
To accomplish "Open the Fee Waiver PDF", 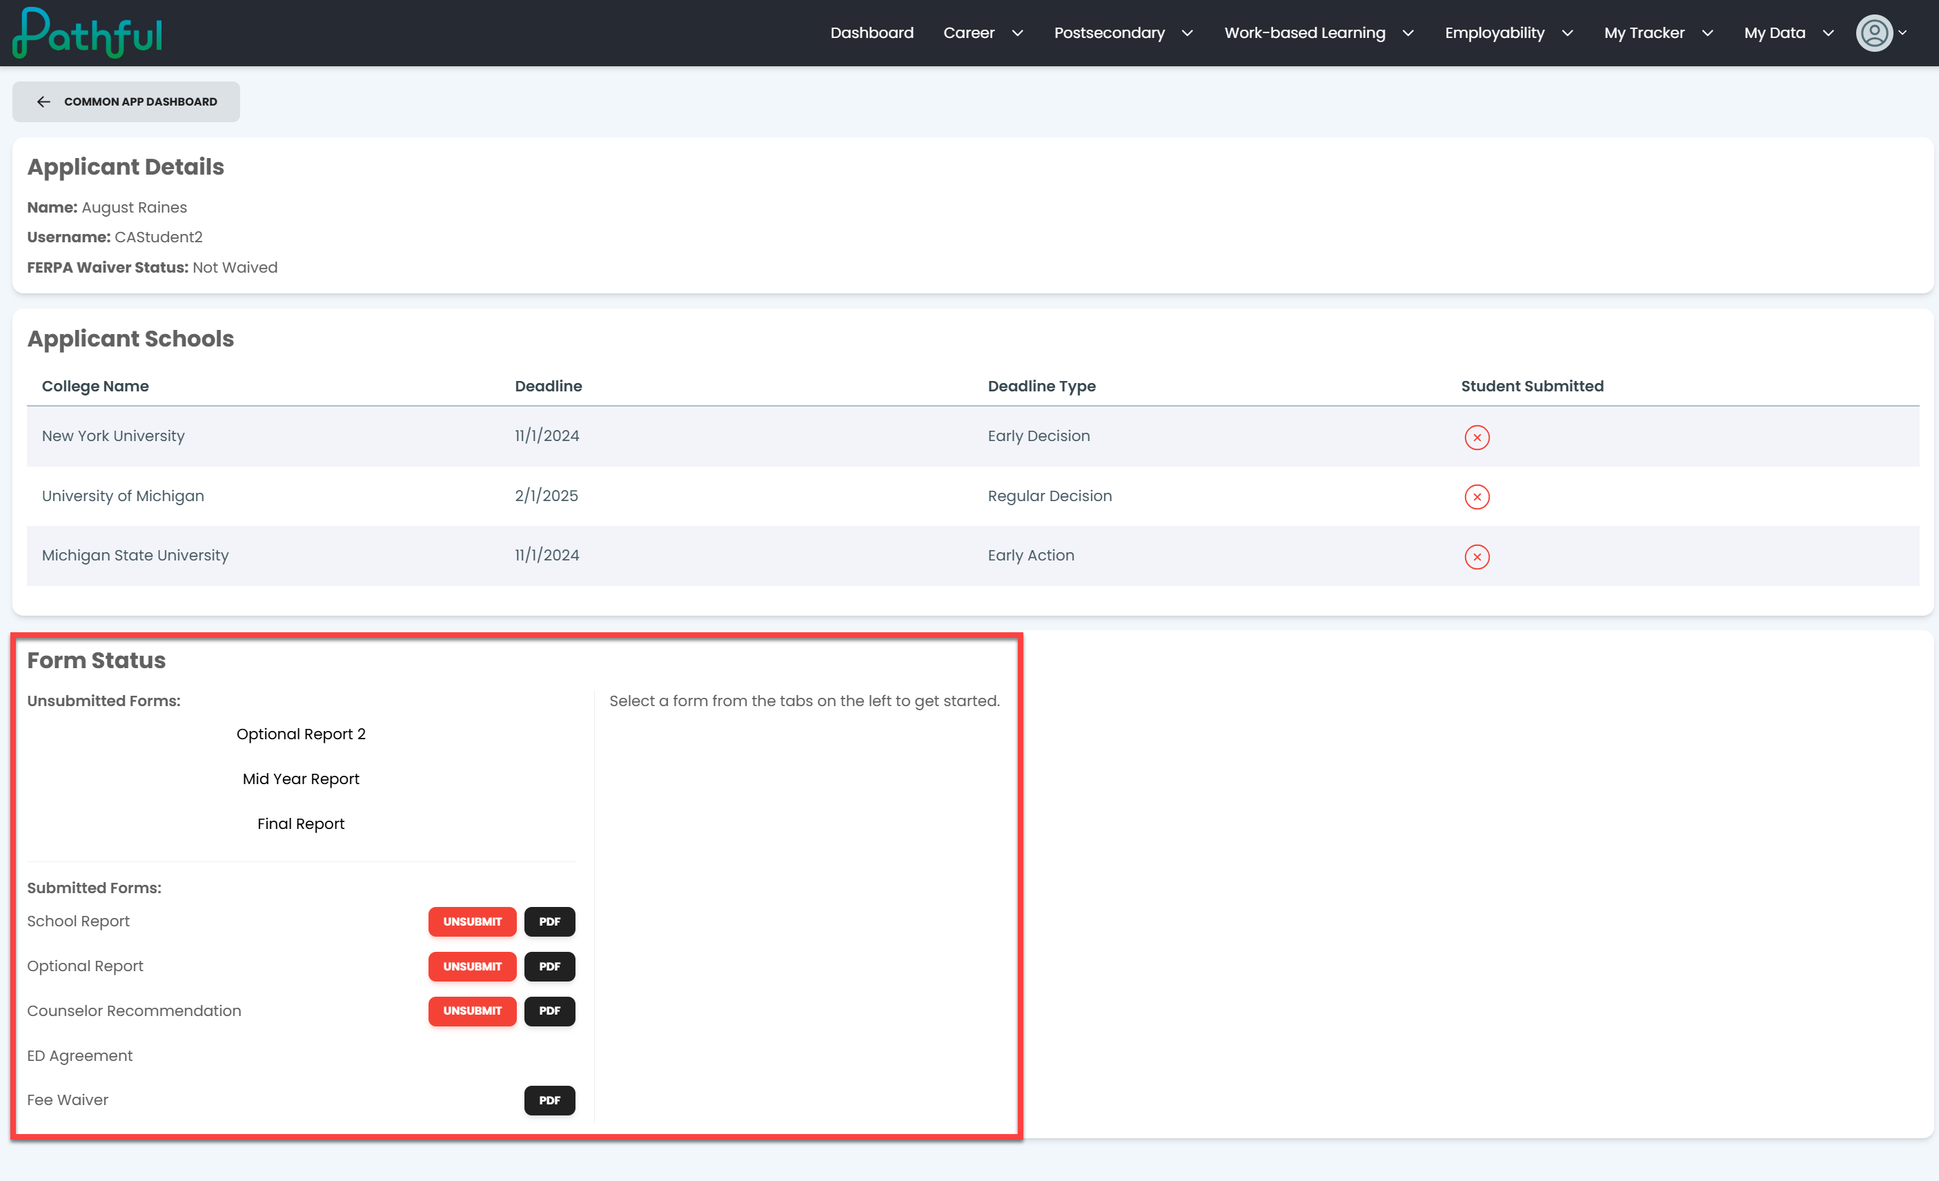I will (x=549, y=1101).
